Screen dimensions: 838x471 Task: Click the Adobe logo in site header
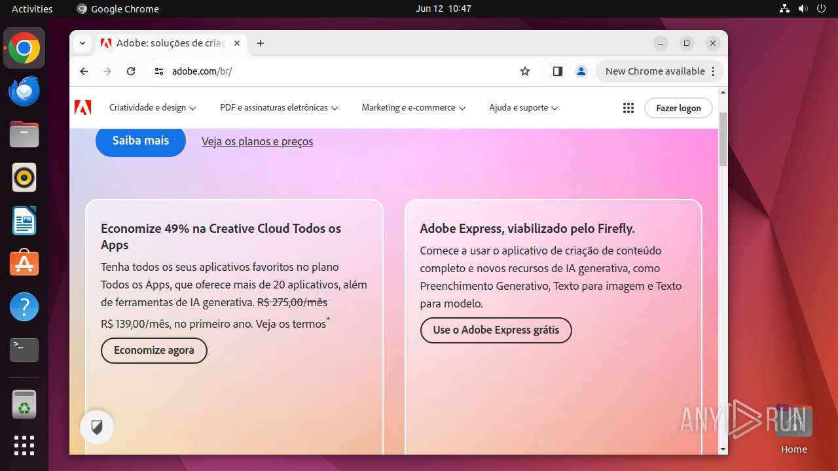click(83, 108)
